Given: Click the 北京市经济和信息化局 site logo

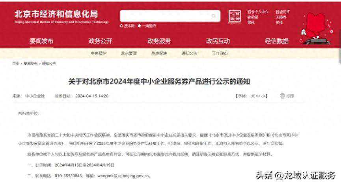Looking at the screenshot, I should click(x=61, y=16).
